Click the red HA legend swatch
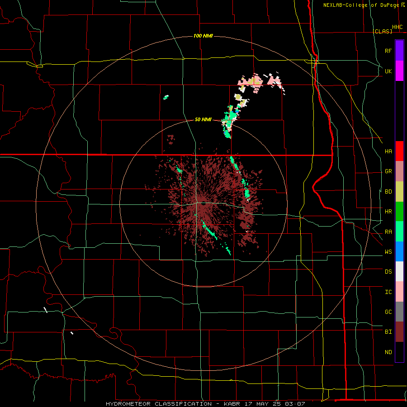Image resolution: width=407 pixels, height=407 pixels. pos(399,151)
